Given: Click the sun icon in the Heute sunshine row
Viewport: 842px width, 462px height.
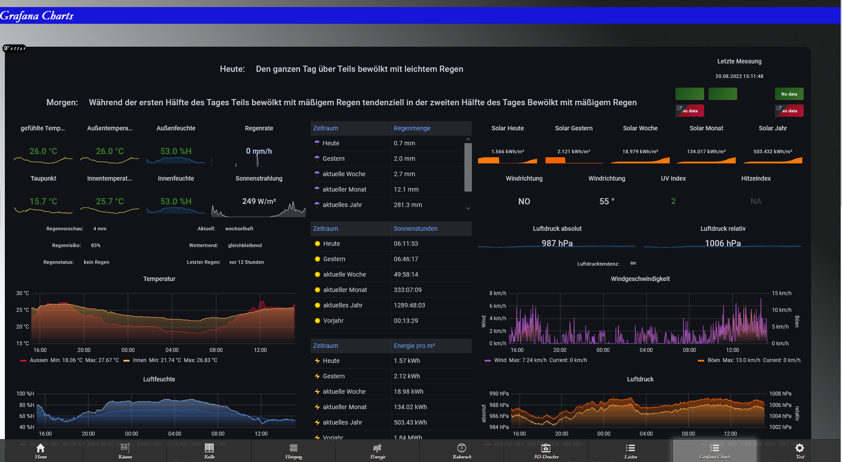Looking at the screenshot, I should click(317, 244).
